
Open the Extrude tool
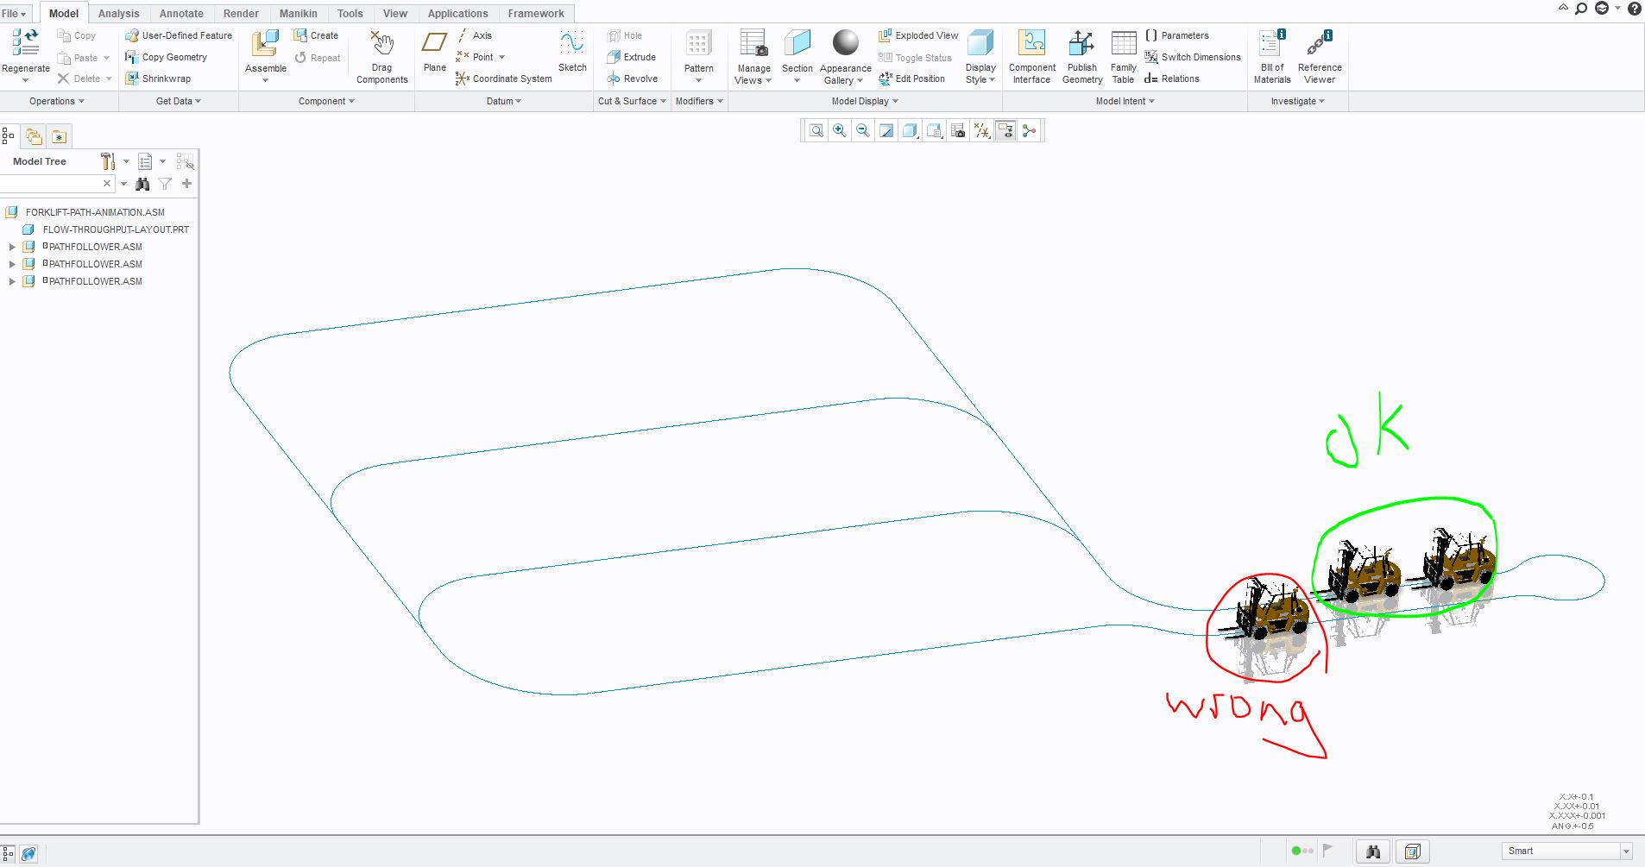click(633, 57)
